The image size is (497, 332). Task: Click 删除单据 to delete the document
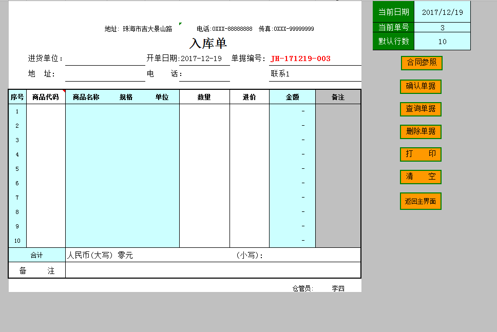point(420,132)
